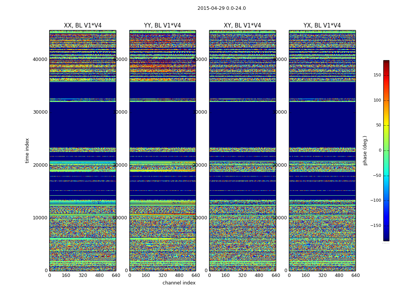Image resolution: width=395 pixels, height=301 pixels.
Task: Click the dark red top of the colorbar
Action: 386,62
